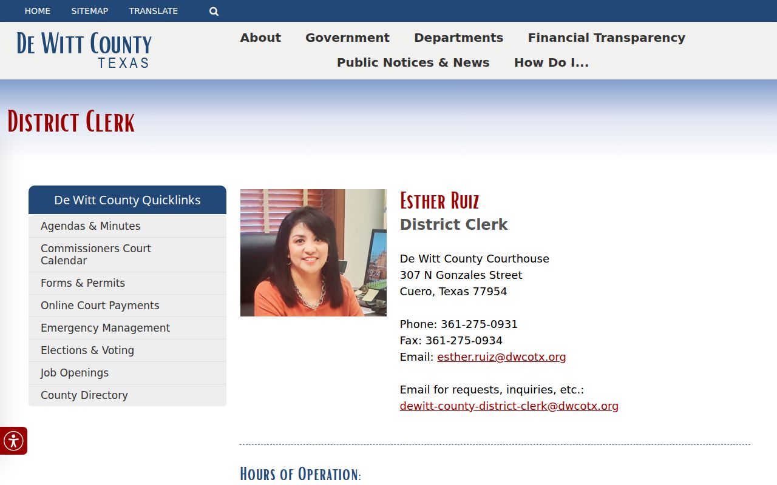The width and height of the screenshot is (777, 485).
Task: Click the District Clerk page title
Action: pyautogui.click(x=71, y=122)
